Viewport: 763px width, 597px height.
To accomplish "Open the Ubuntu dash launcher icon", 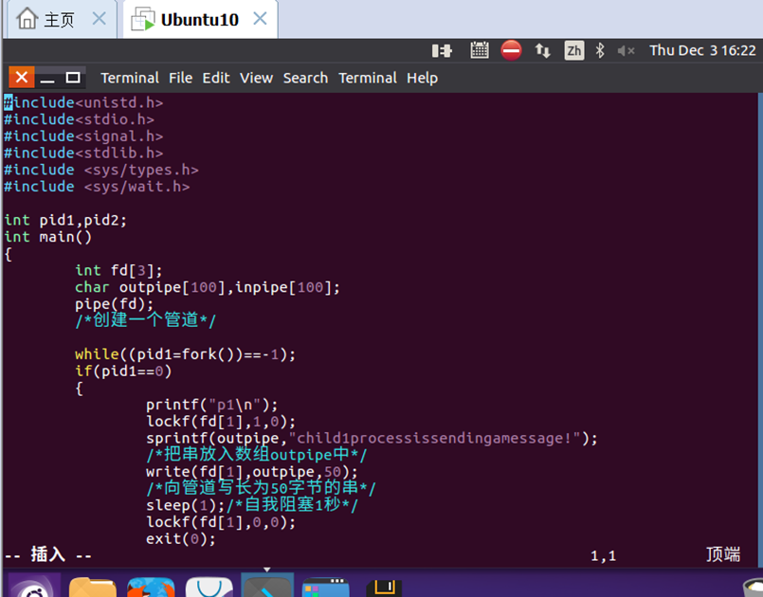I will point(34,586).
